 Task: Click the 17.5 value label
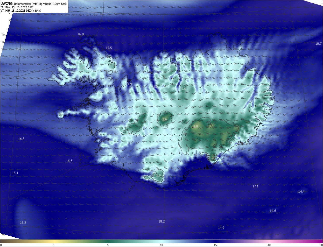[109, 48]
